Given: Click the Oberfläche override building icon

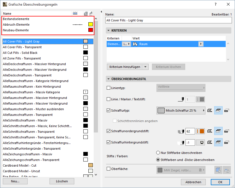Looking at the screenshot, I should [218, 170].
